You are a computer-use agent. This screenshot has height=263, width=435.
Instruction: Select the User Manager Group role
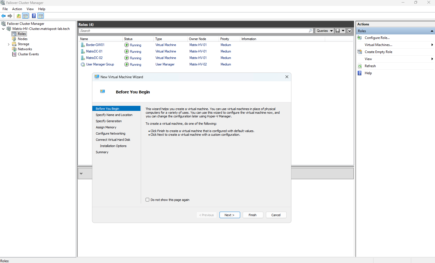(202, 64)
